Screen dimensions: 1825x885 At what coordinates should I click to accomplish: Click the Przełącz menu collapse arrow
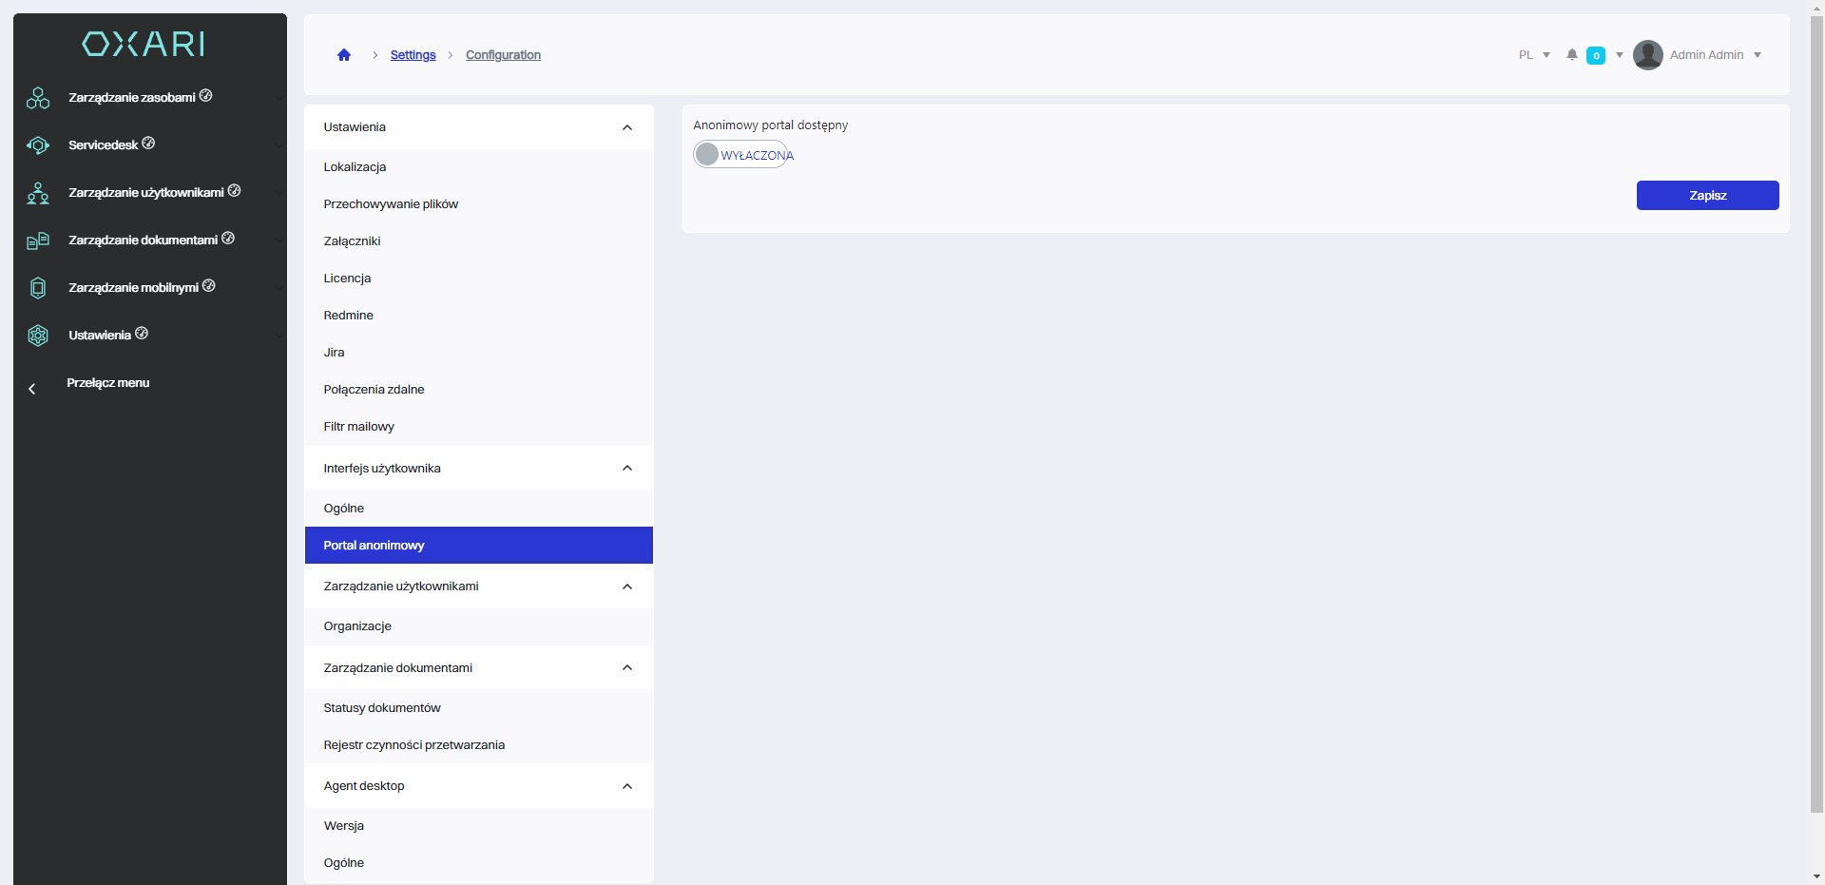(32, 389)
